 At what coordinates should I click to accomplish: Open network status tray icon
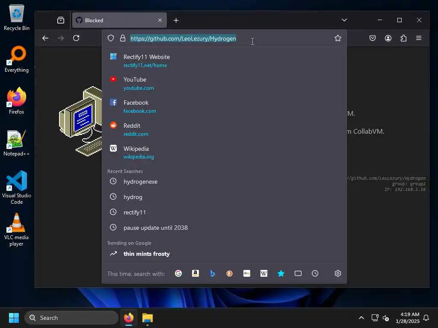(375, 318)
